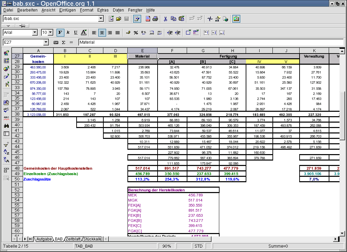This screenshot has width=347, height=252.
Task: Open the Einfügen menu
Action: (x=67, y=10)
